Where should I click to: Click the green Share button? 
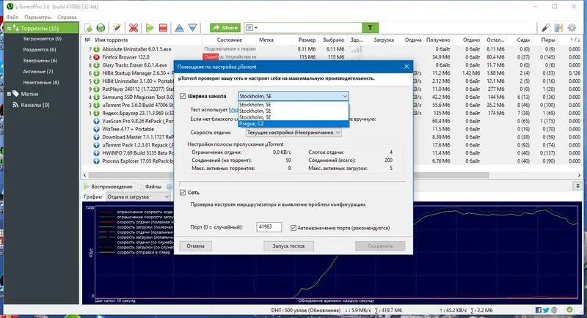click(x=225, y=28)
